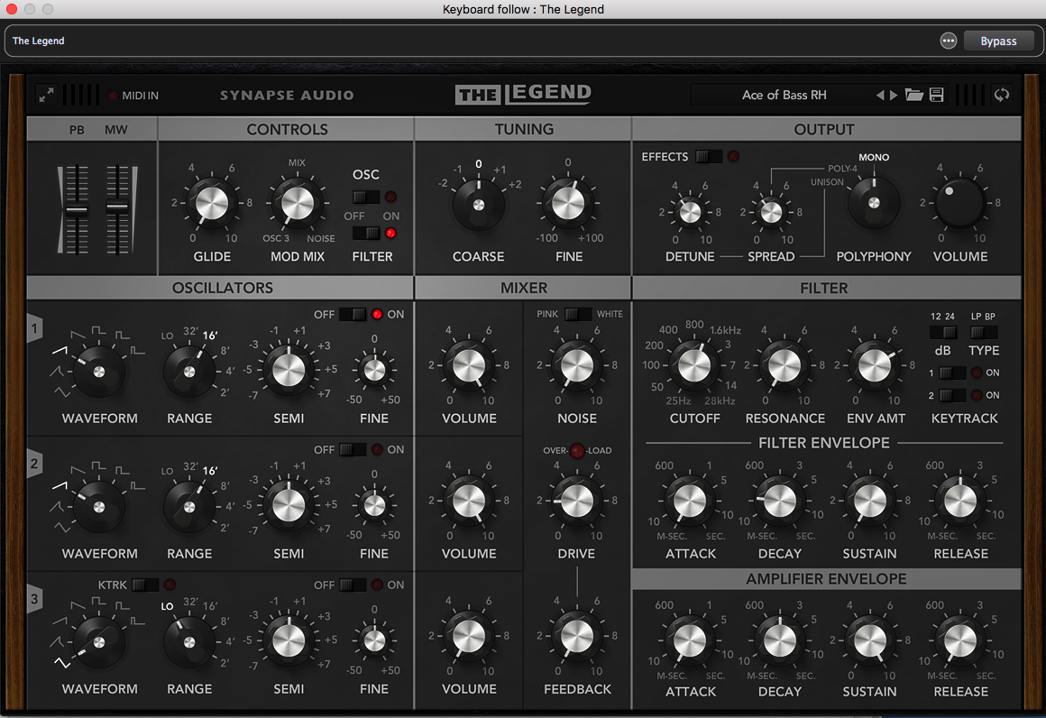
Task: Click oscillator 3 number tab
Action: click(34, 599)
